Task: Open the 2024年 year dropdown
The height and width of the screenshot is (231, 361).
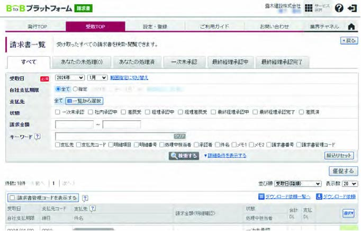Action: [70, 78]
